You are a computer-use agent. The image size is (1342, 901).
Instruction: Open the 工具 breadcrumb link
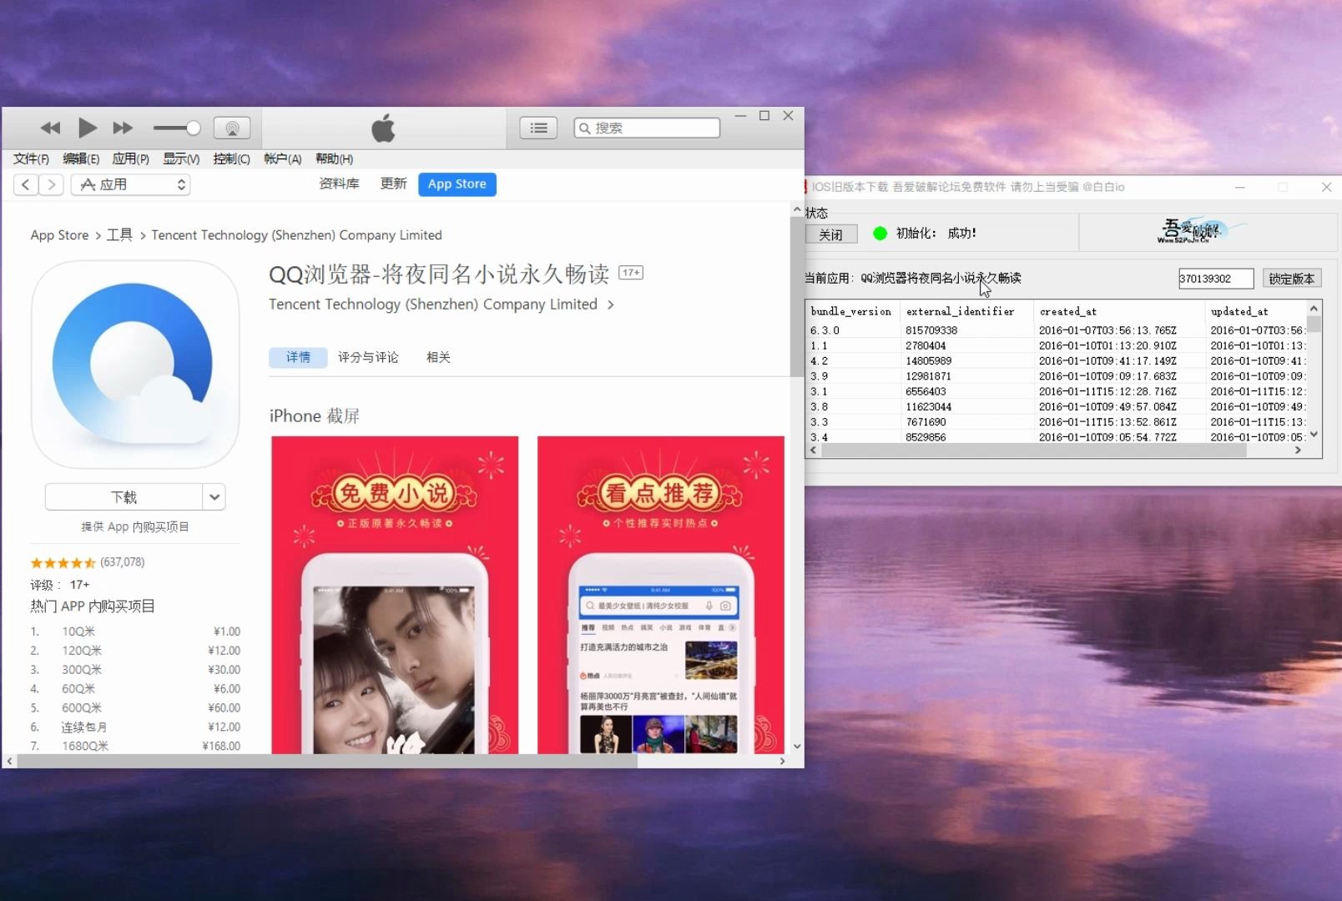coord(119,235)
